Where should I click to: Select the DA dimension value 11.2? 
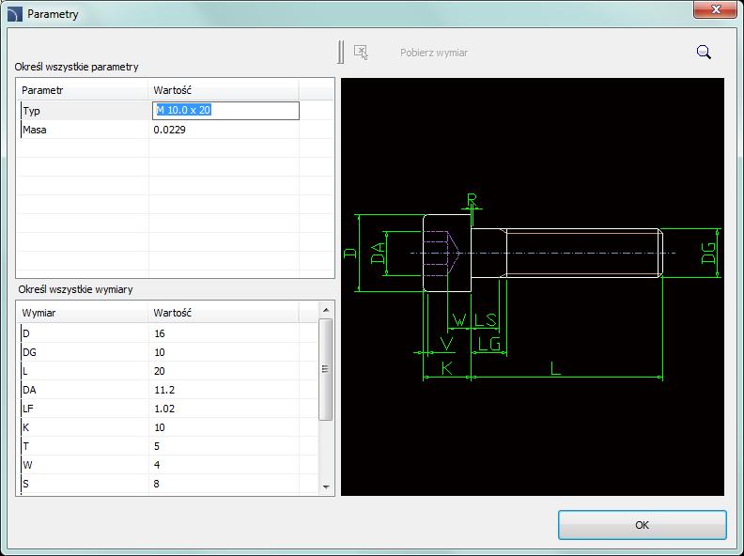click(164, 390)
